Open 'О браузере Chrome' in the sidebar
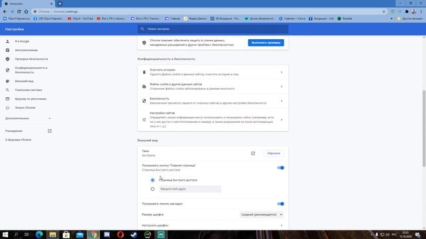 pyautogui.click(x=18, y=140)
